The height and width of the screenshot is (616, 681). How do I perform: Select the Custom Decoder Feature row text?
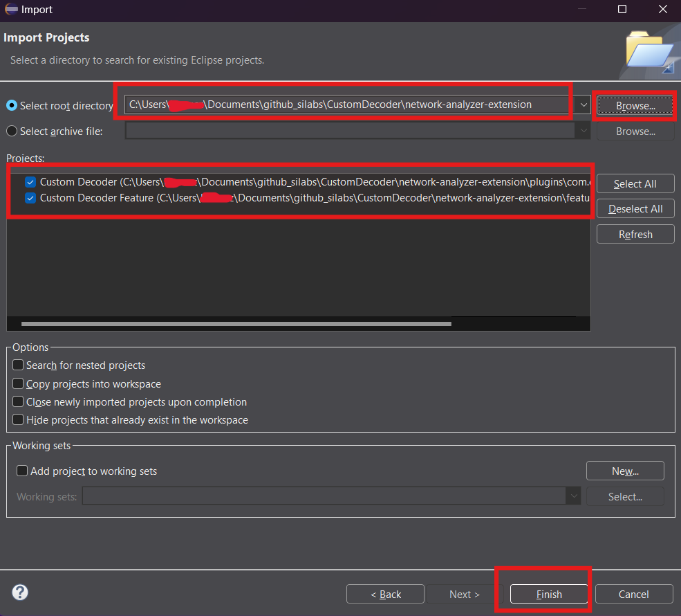(x=315, y=198)
